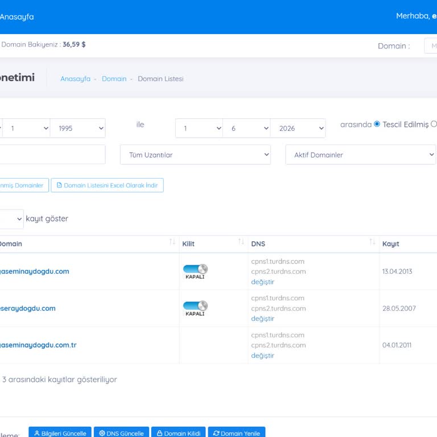Sort by the DNS column arrows
Screen dimensions: 437x437
(x=372, y=242)
